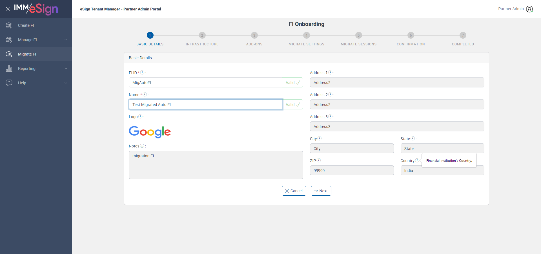
Task: Click the info icon beside Notes label
Action: point(142,146)
